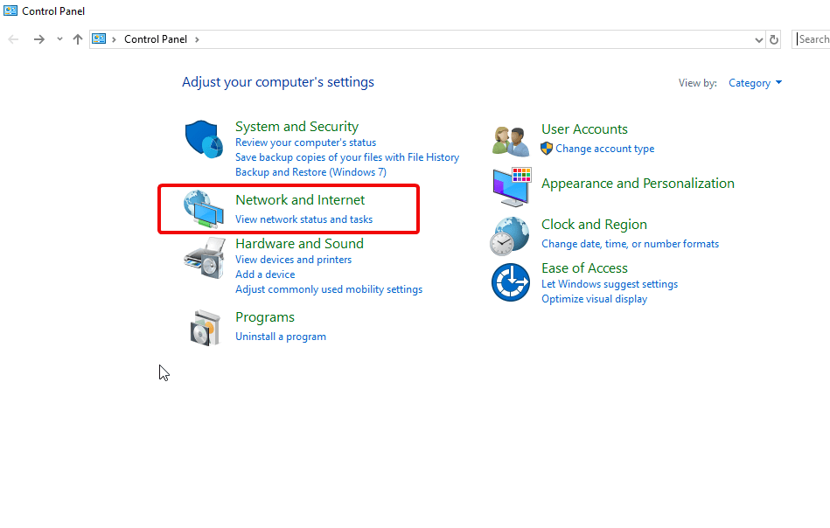Open Programs heading

pyautogui.click(x=265, y=317)
